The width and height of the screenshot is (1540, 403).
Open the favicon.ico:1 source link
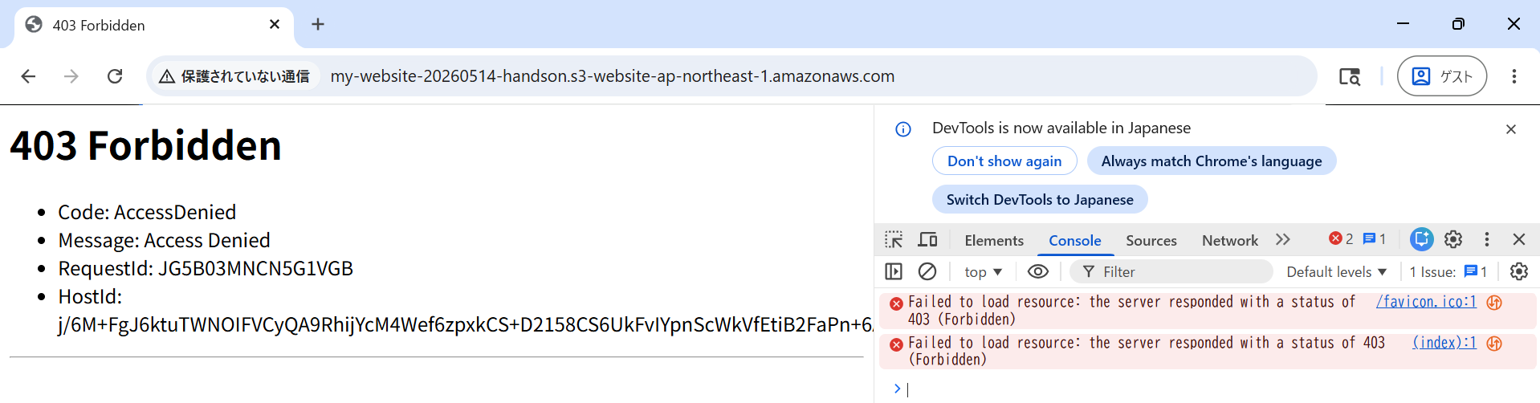pyautogui.click(x=1426, y=302)
